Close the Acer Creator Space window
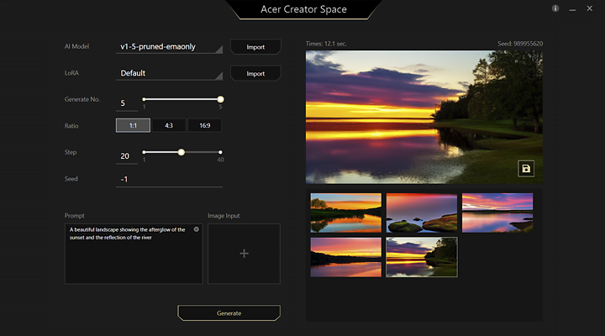The width and height of the screenshot is (605, 336). click(x=591, y=8)
